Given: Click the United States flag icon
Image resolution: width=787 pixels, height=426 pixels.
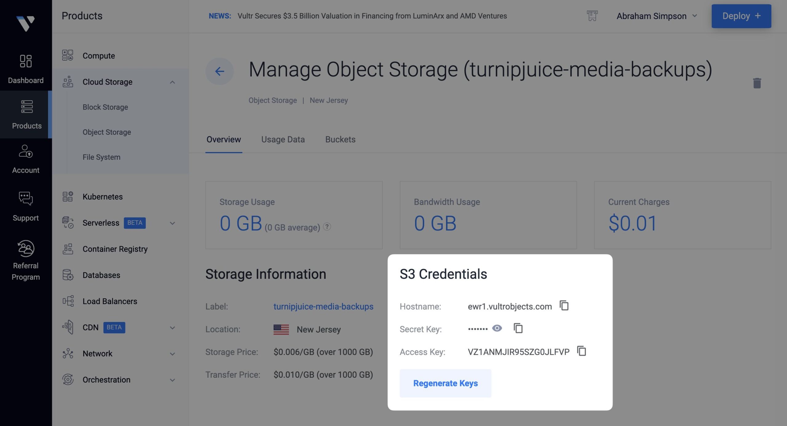Looking at the screenshot, I should pos(281,329).
